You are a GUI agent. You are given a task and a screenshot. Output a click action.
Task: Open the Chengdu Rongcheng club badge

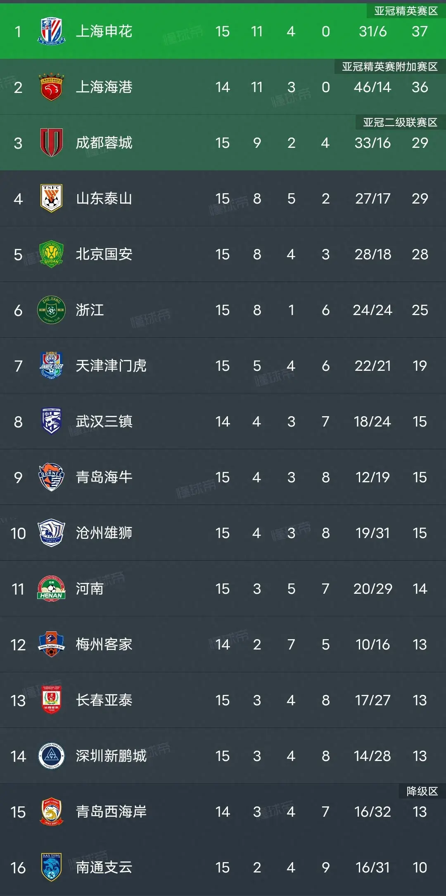pyautogui.click(x=50, y=142)
